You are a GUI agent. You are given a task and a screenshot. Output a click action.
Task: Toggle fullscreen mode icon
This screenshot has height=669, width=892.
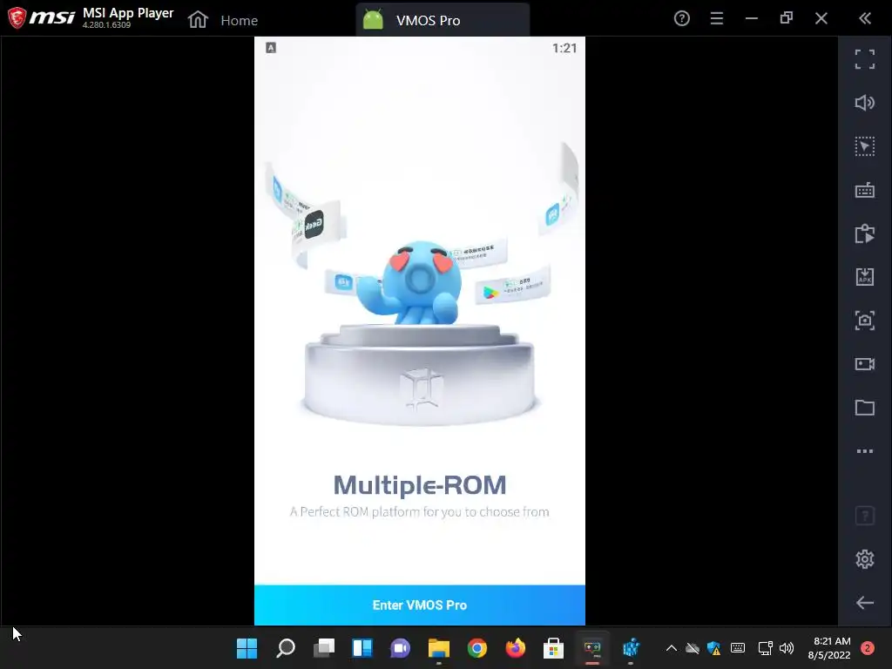865,59
